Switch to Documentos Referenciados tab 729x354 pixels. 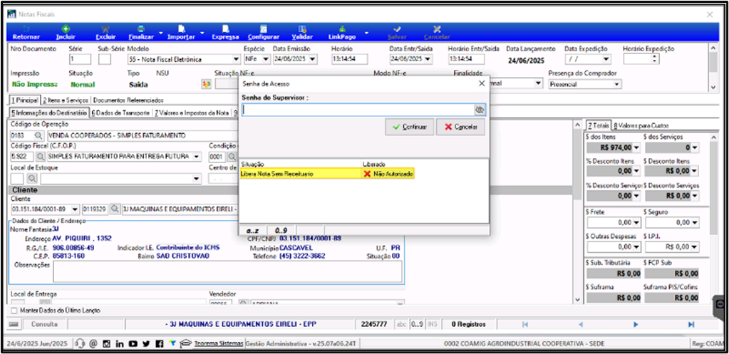128,100
